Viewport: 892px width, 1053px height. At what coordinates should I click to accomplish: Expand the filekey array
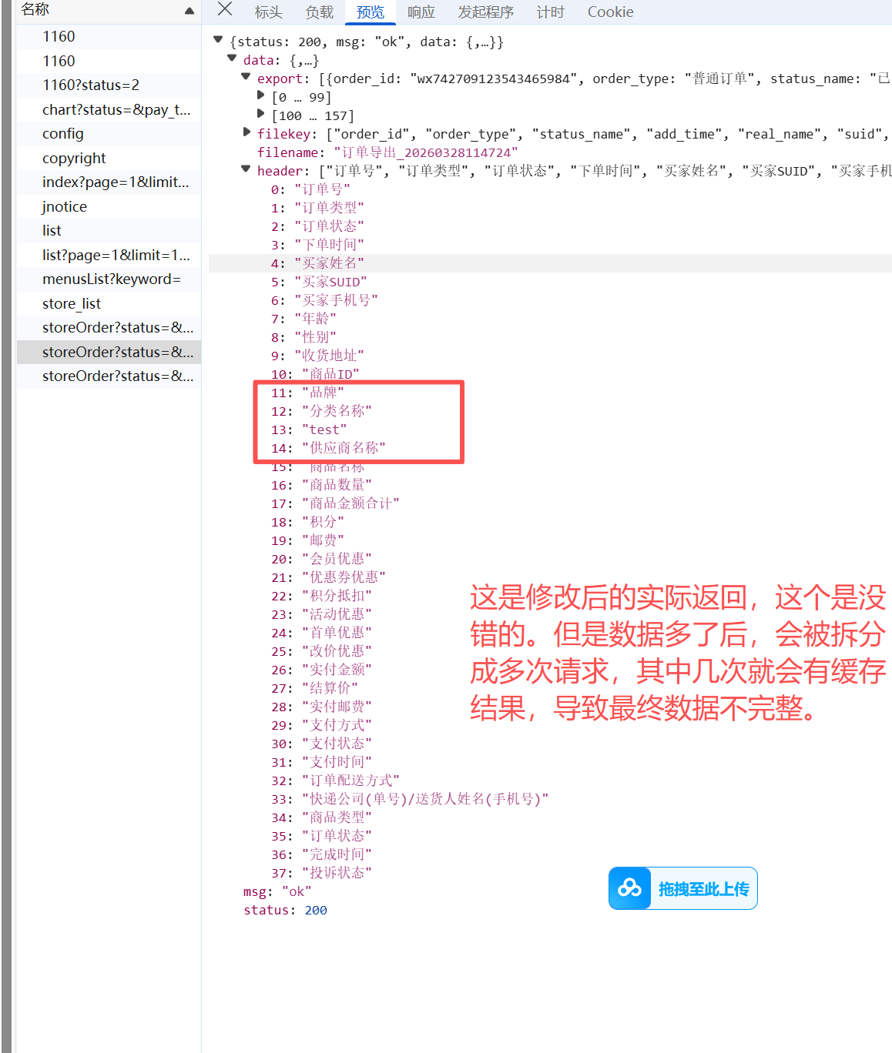point(246,132)
